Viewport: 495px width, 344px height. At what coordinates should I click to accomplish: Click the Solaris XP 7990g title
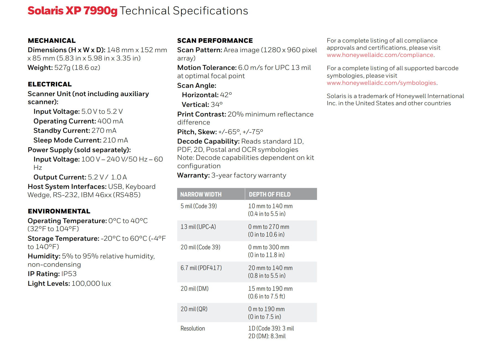point(72,11)
